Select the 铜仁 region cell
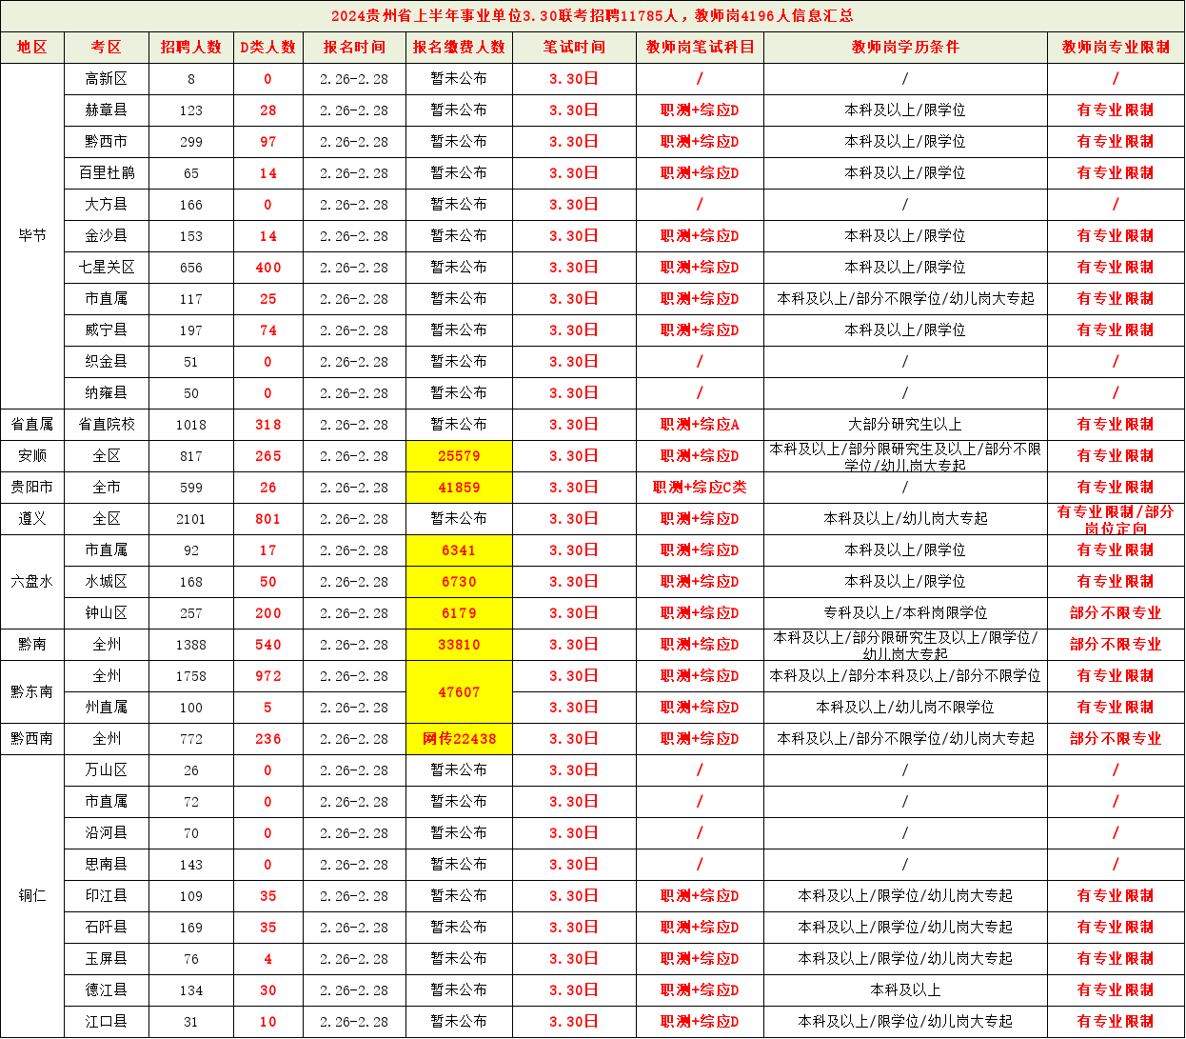 (x=32, y=895)
